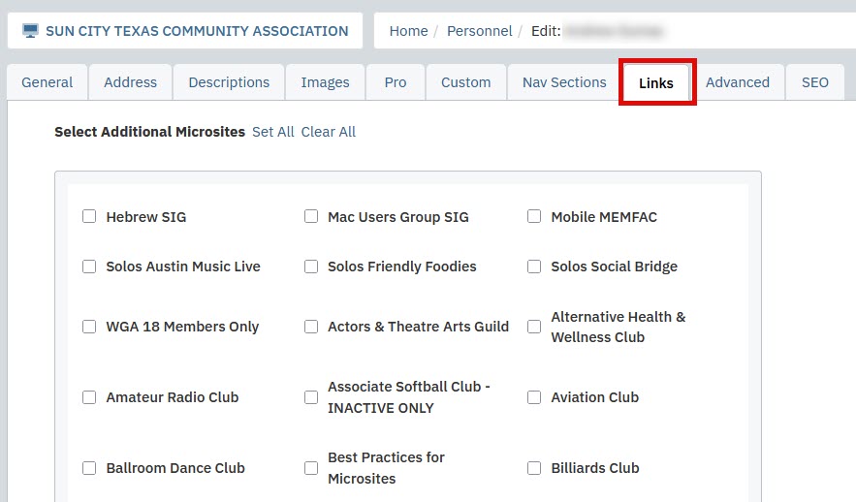Open the Address tab

(x=131, y=82)
